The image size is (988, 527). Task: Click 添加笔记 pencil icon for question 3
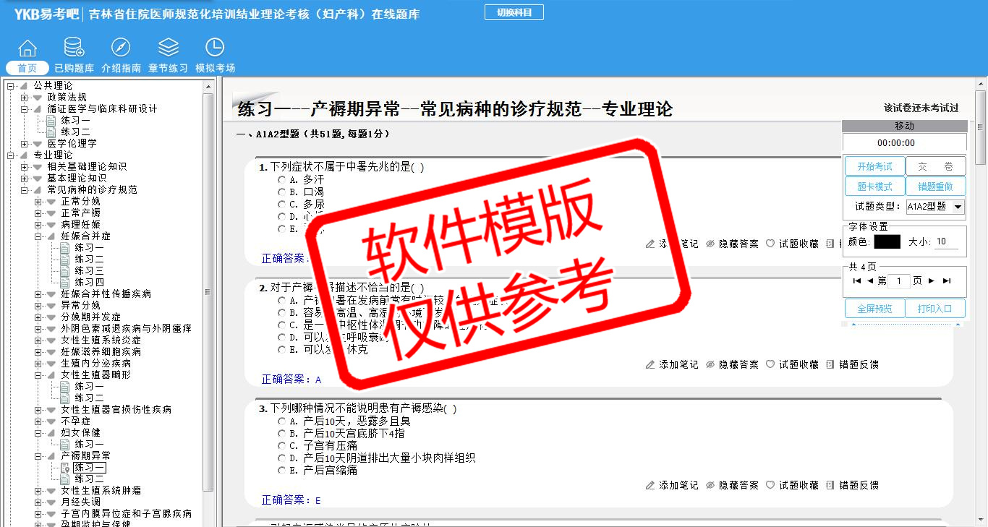(x=650, y=486)
